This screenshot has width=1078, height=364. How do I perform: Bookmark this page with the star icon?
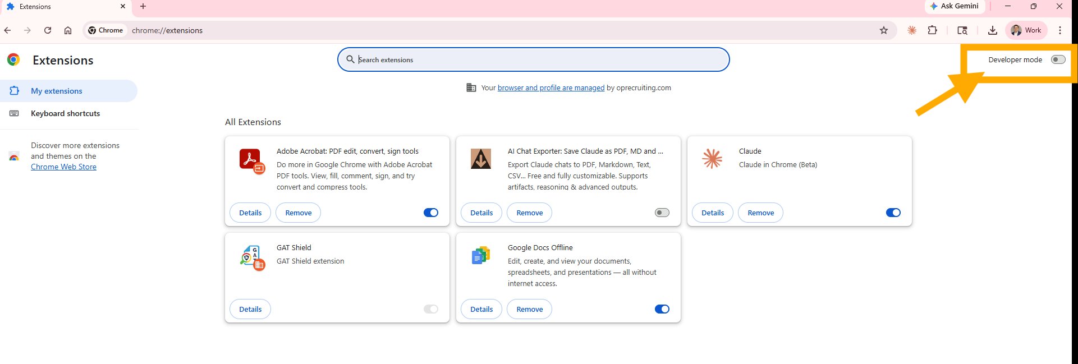[x=884, y=30]
